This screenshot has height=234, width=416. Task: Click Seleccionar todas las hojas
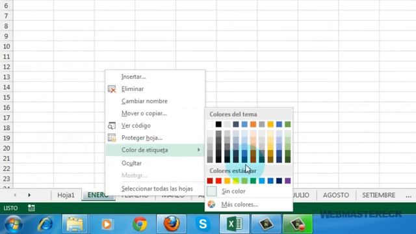[x=157, y=188]
